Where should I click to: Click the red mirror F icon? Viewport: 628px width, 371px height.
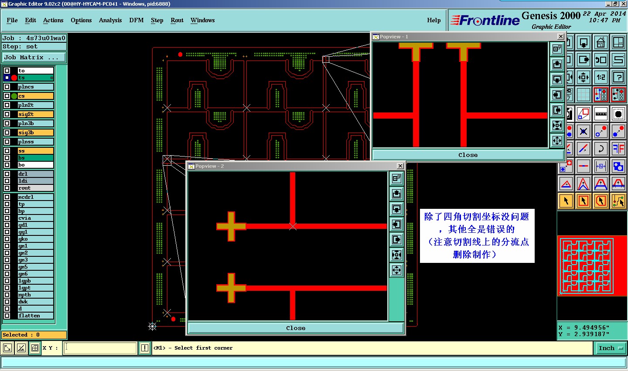point(618,149)
